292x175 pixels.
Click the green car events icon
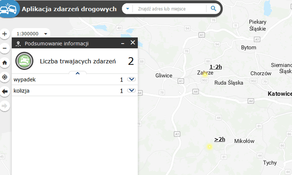(25, 61)
